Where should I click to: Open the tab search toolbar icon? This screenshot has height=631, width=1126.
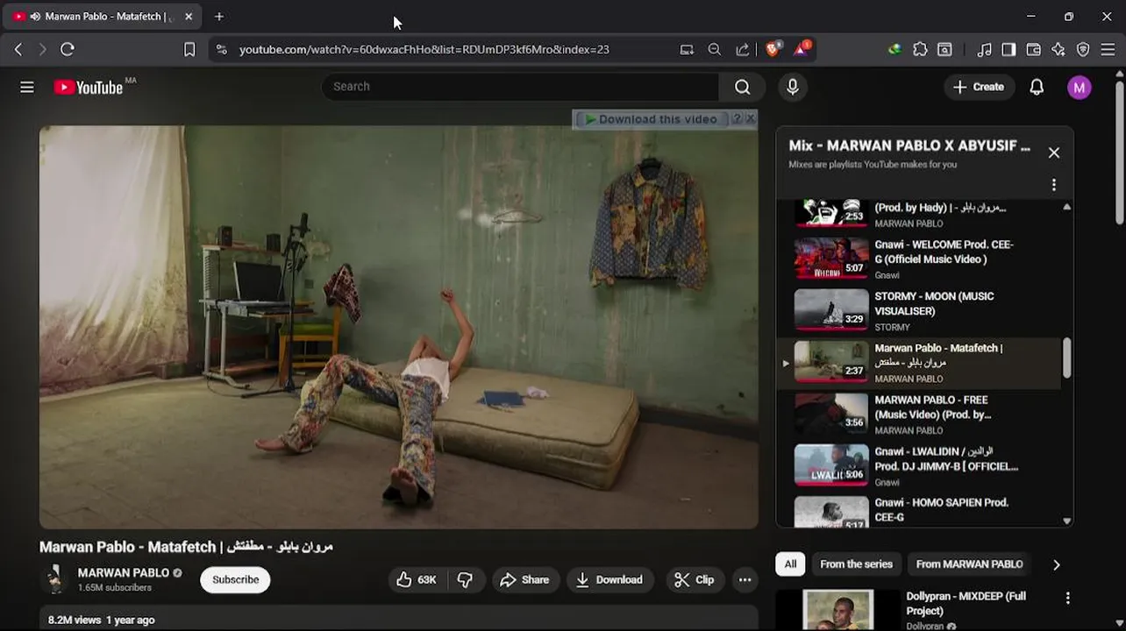pyautogui.click(x=944, y=49)
